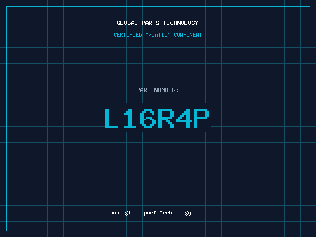Screen dimensions: 316x237
Task: Click the PART NUMBER: label
Action: 158,90
